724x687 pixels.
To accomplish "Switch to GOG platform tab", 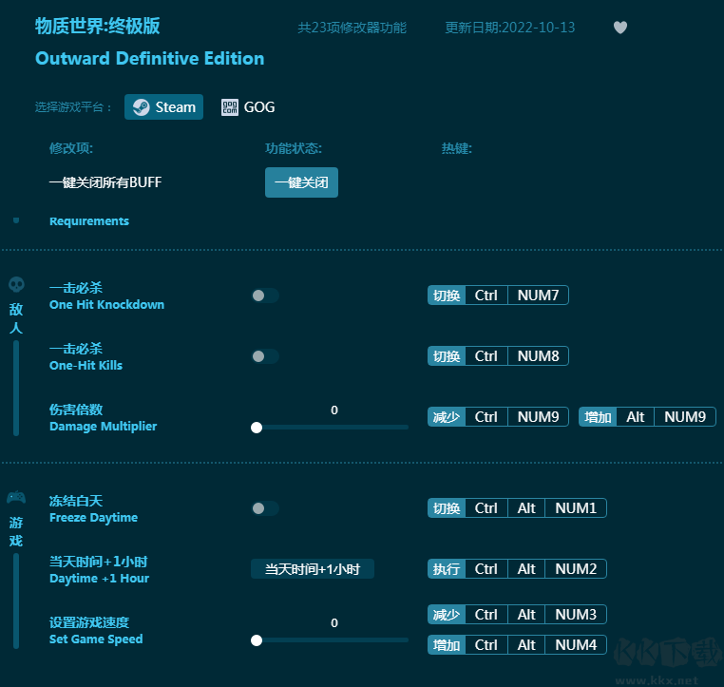I will (x=248, y=107).
